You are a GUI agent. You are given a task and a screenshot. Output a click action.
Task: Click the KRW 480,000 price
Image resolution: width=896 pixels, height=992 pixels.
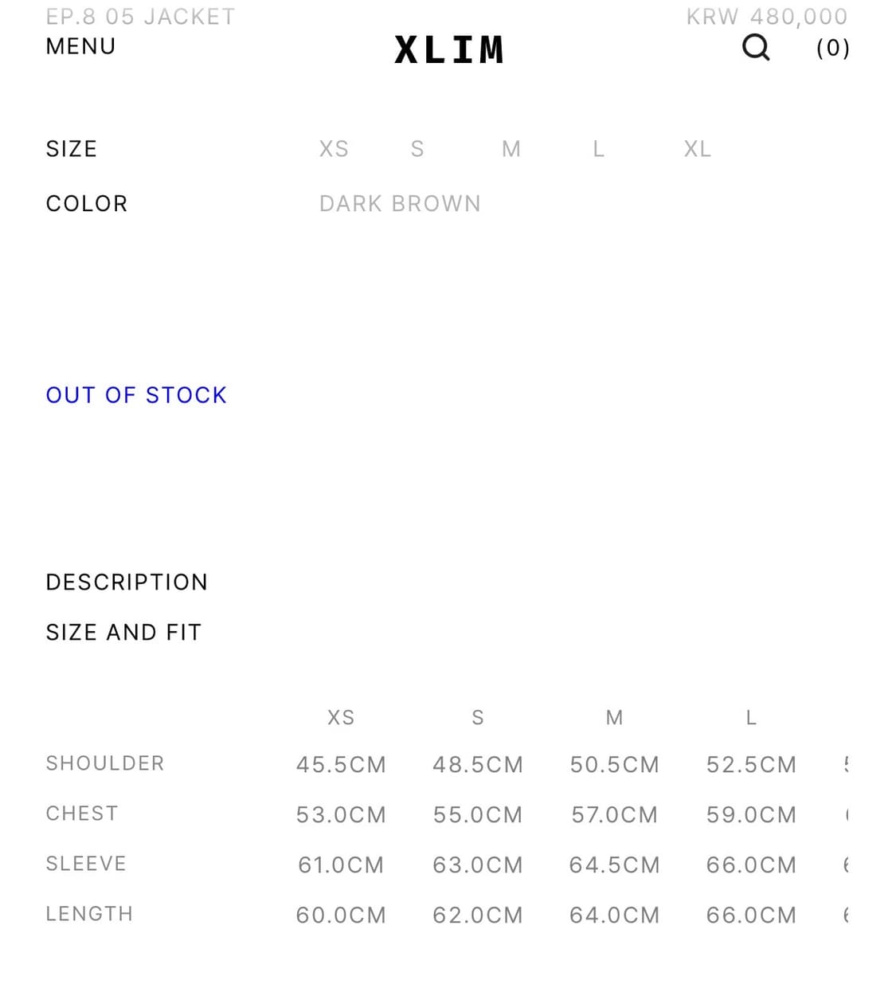click(x=767, y=15)
